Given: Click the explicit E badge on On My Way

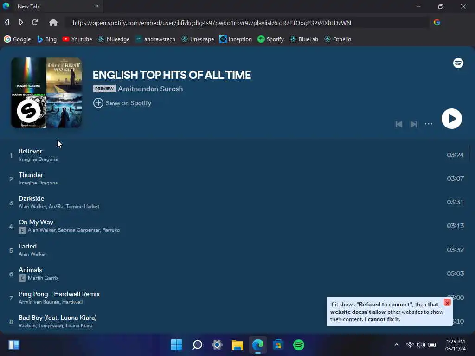Looking at the screenshot, I should pos(22,230).
